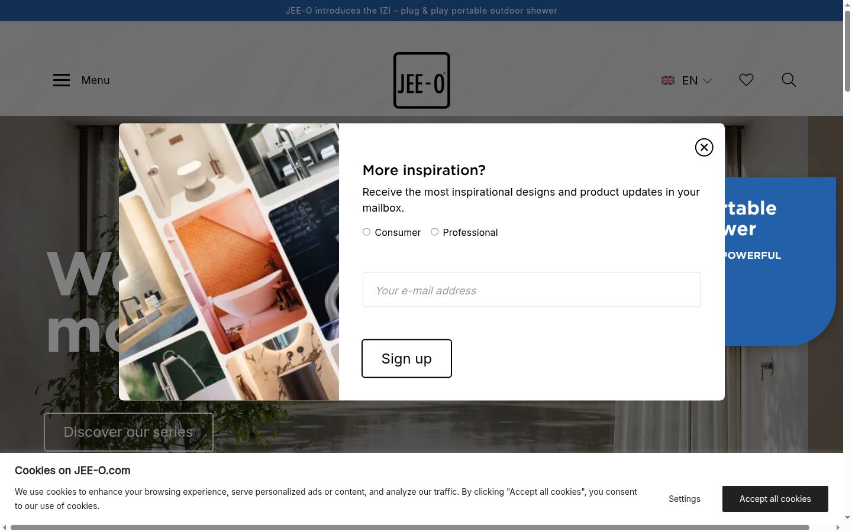Open the hamburger Menu icon
The image size is (852, 532).
tap(62, 80)
